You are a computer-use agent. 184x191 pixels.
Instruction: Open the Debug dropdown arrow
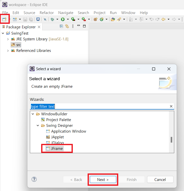click(x=57, y=19)
